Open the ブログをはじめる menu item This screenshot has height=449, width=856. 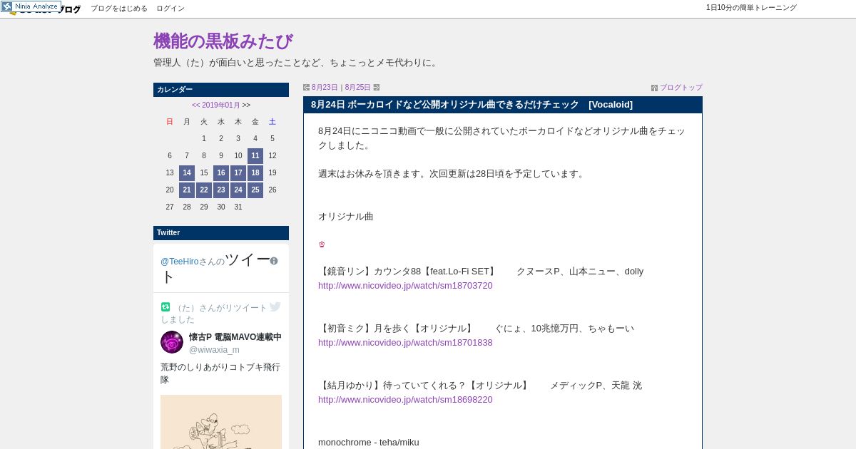coord(119,9)
